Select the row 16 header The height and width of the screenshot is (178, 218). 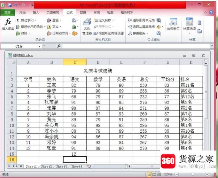click(12, 160)
